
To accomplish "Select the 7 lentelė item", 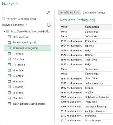I will (18, 87).
